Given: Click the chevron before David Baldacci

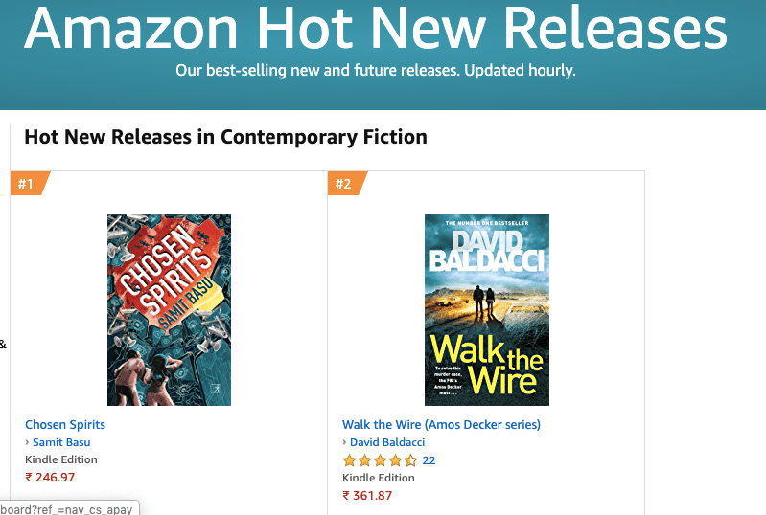Looking at the screenshot, I should [345, 443].
